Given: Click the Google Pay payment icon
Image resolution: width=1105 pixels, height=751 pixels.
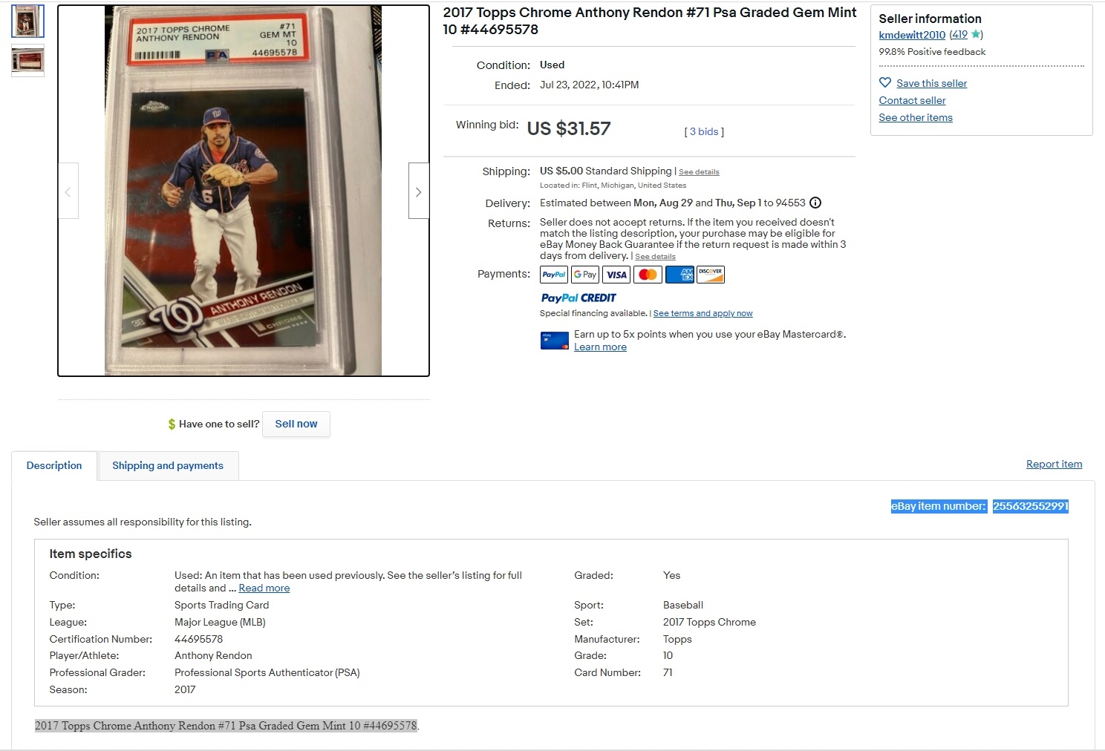Looking at the screenshot, I should [x=585, y=275].
